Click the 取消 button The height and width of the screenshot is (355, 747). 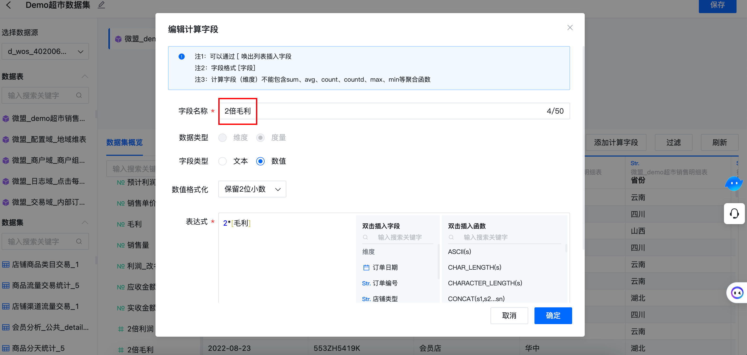click(509, 315)
